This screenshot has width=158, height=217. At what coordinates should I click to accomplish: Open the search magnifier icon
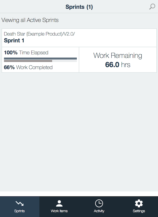tap(152, 7)
